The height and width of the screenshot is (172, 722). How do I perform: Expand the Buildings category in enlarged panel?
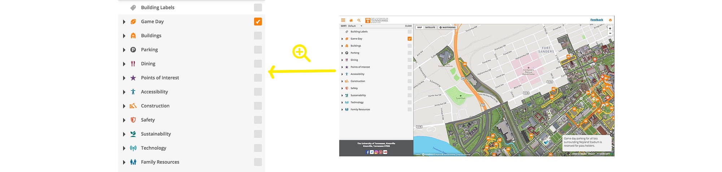click(x=124, y=36)
